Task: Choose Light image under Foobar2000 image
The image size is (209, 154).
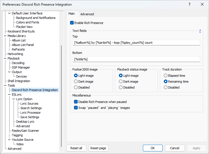Action: [76, 76]
